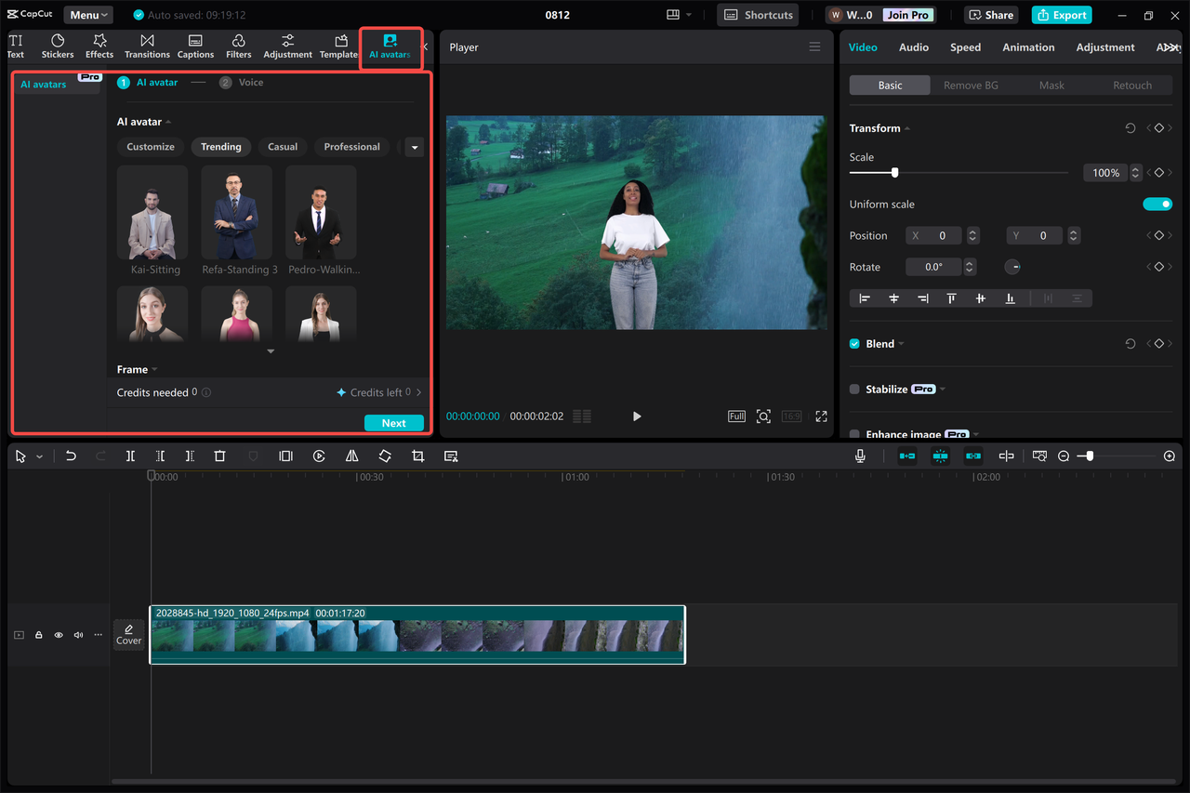Enable the Stabilize checkbox
Image resolution: width=1190 pixels, height=793 pixels.
click(853, 389)
